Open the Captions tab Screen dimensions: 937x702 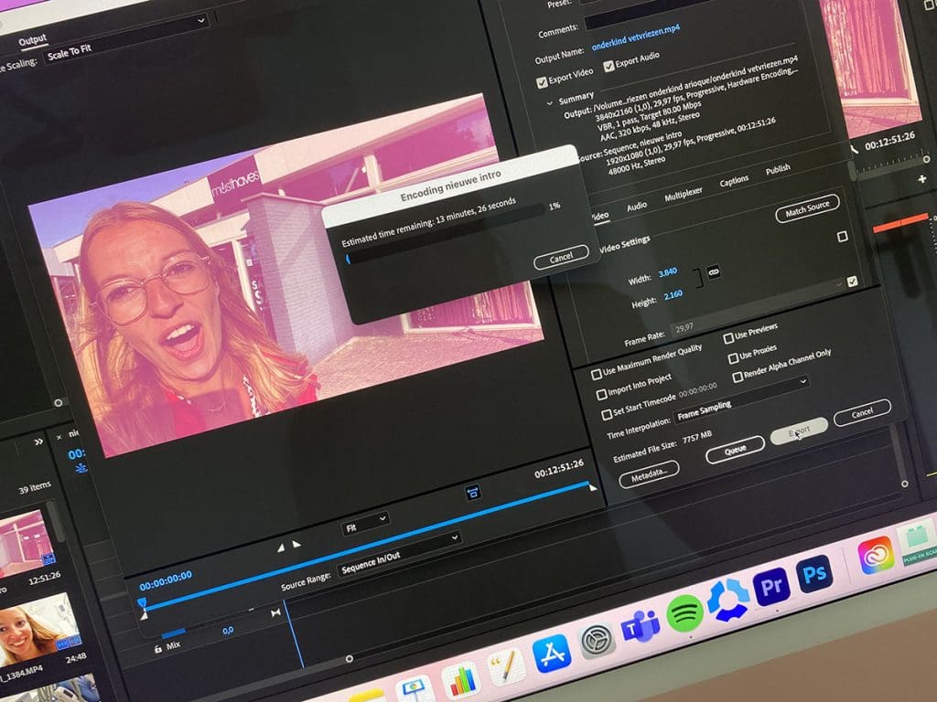click(x=734, y=182)
